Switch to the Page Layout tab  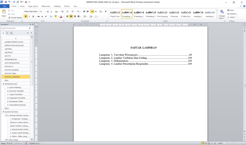[x=33, y=6]
